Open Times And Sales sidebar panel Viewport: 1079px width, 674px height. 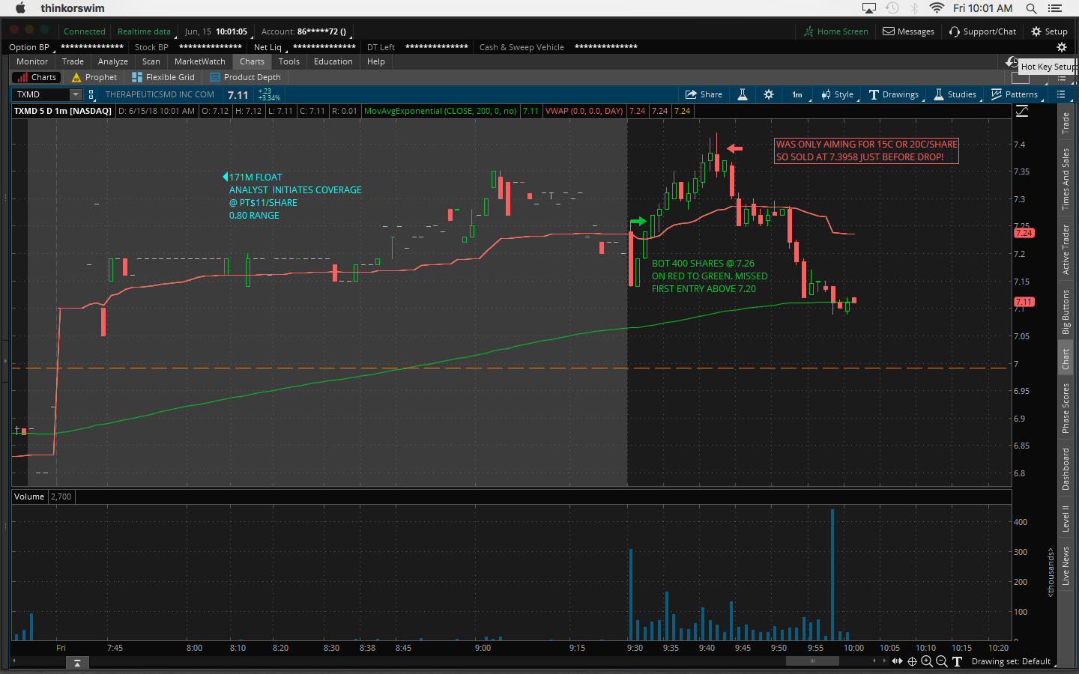click(1066, 179)
